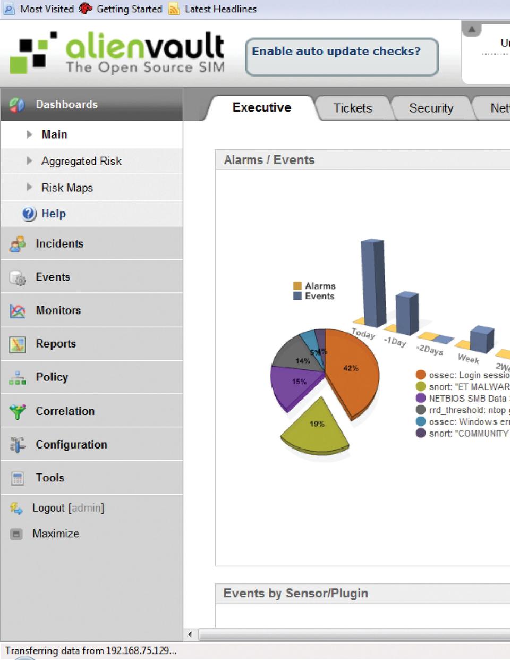Screen dimensions: 510x660
Task: Click Enable auto update checks button
Action: 342,56
